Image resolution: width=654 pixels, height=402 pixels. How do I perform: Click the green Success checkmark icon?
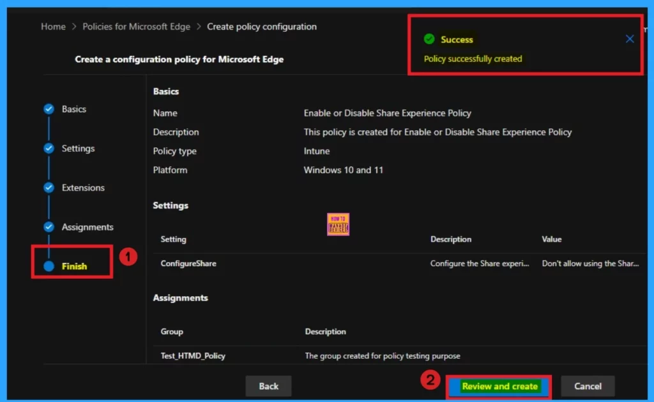coord(429,39)
